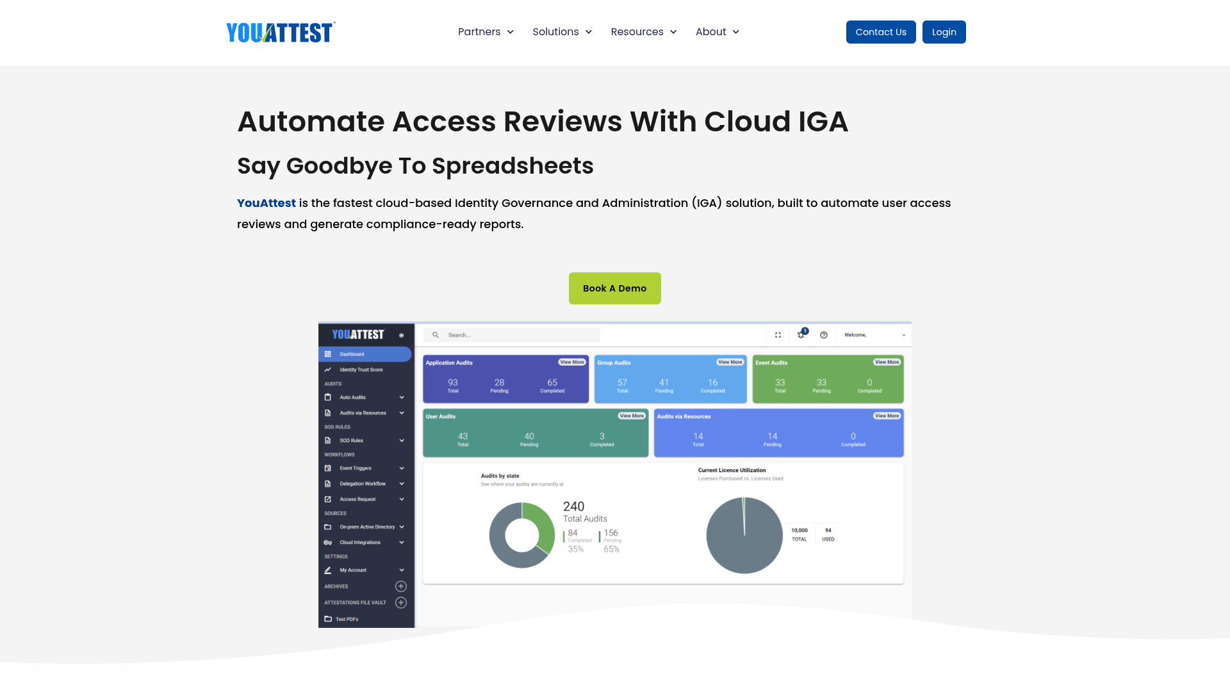Screen dimensions: 1230x692
Task: Click the YouAttest link in the paragraph
Action: 266,203
